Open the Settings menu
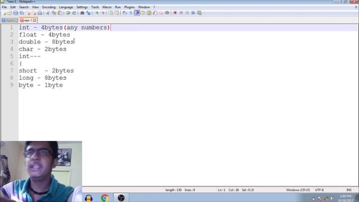Image resolution: width=359 pixels, height=202 pixels. [x=82, y=7]
